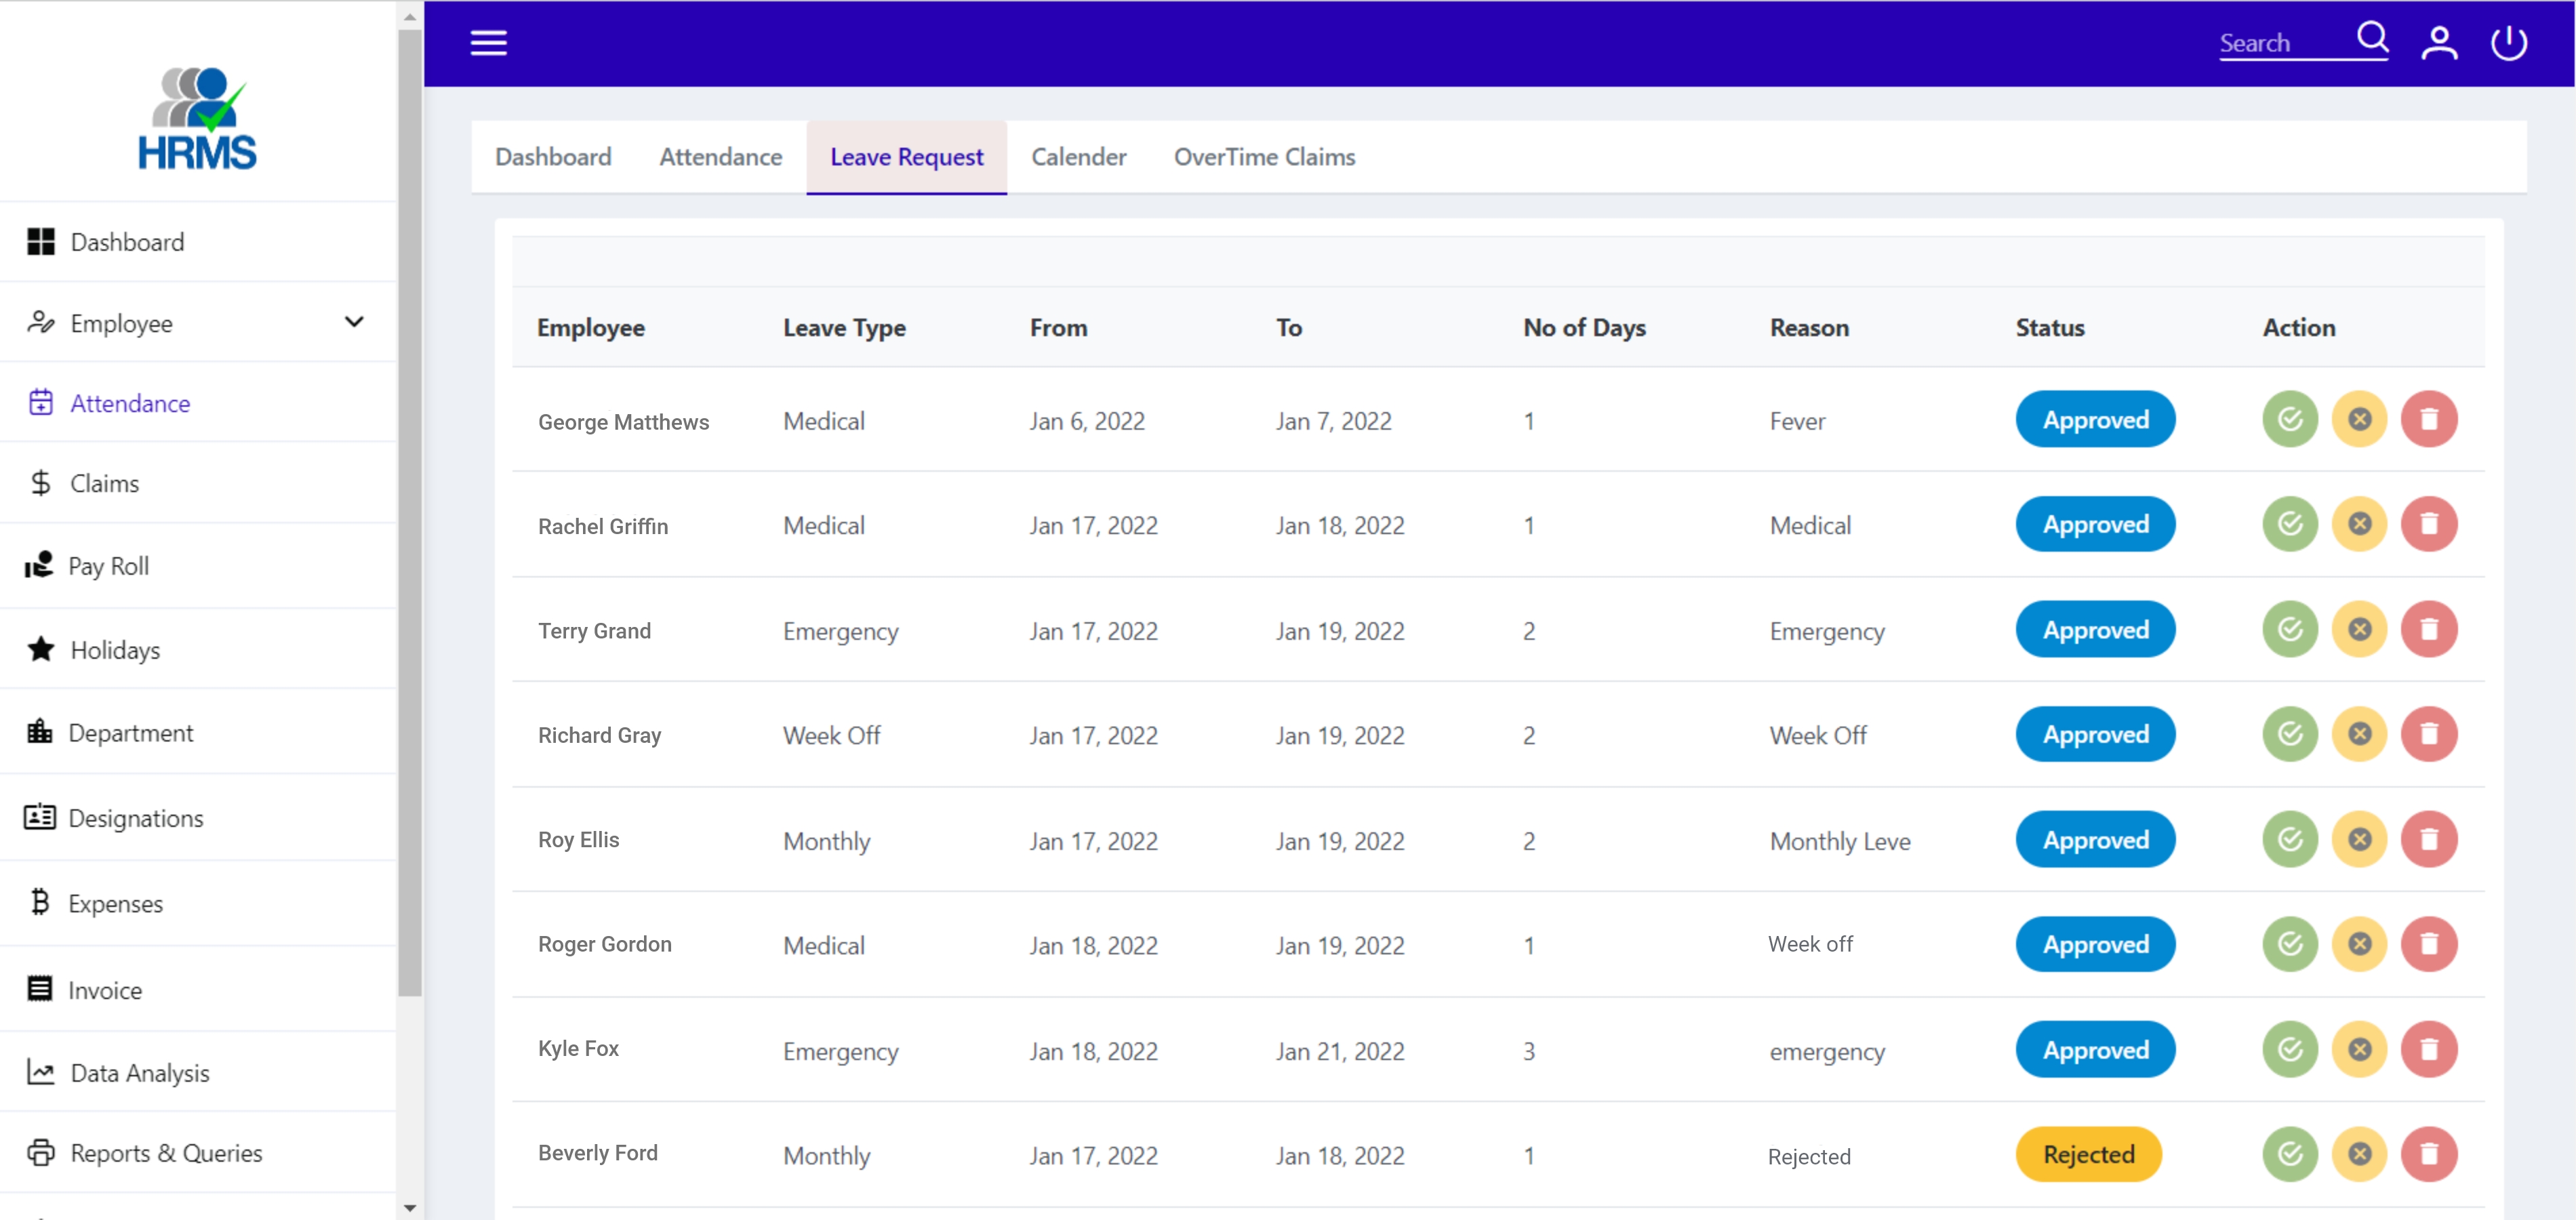Delete Kyle Fox leave request
This screenshot has height=1220, width=2576.
[2429, 1049]
